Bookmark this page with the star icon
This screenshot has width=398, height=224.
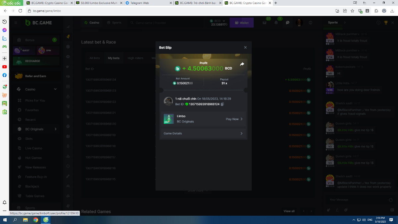click(352, 11)
